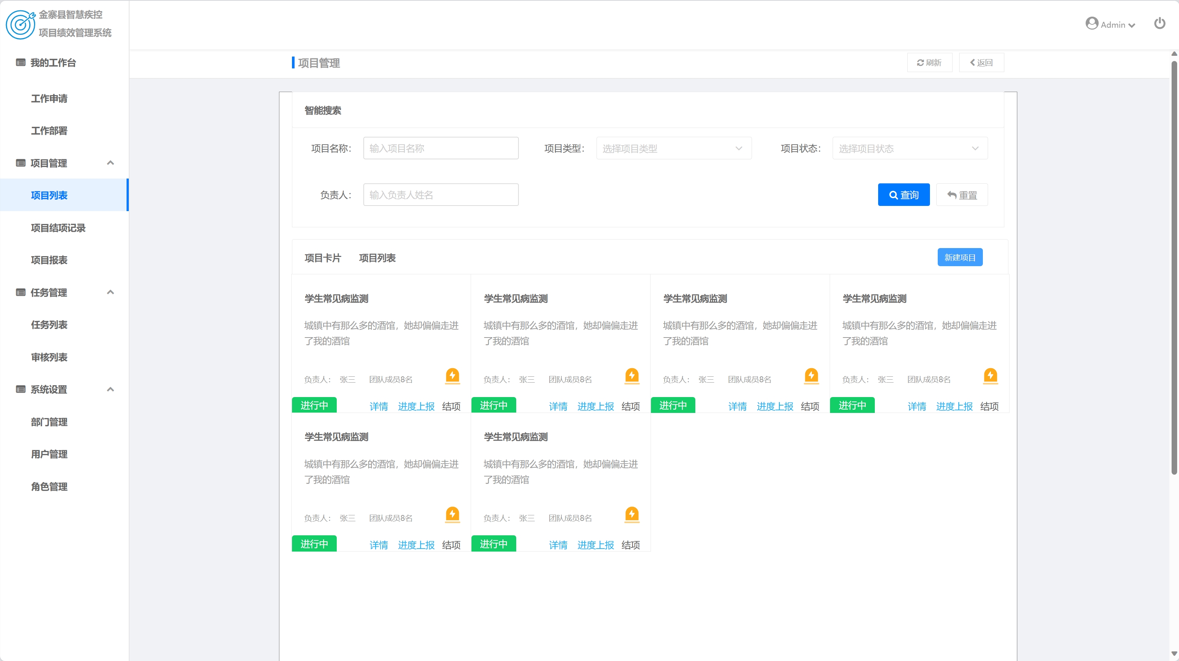Image resolution: width=1179 pixels, height=661 pixels.
Task: Click the 重置 reset button
Action: point(962,195)
